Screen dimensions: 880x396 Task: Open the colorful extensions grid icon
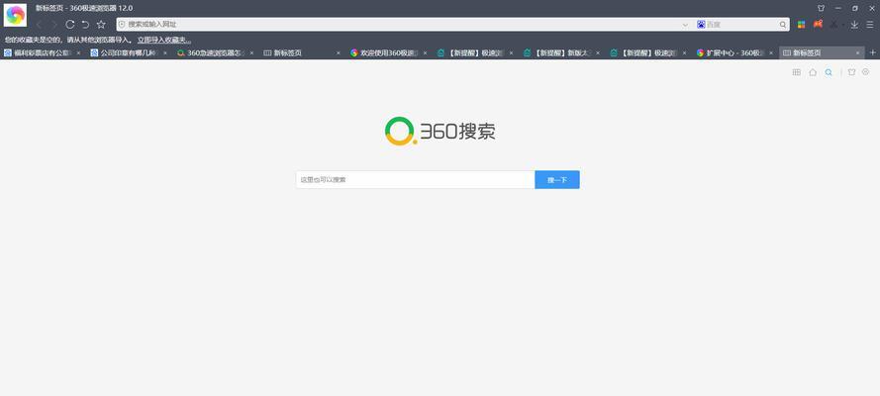coord(802,25)
